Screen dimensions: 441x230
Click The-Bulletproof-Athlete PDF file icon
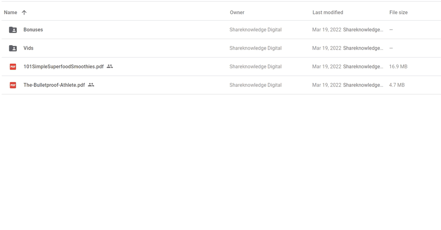13,85
